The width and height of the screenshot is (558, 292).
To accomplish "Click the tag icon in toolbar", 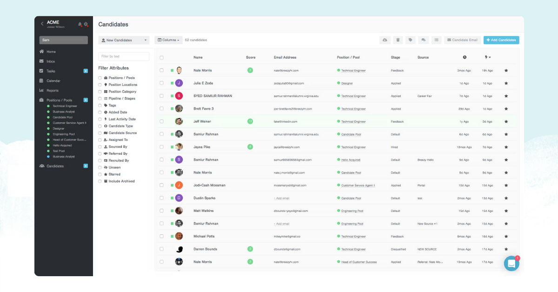I will pos(410,40).
